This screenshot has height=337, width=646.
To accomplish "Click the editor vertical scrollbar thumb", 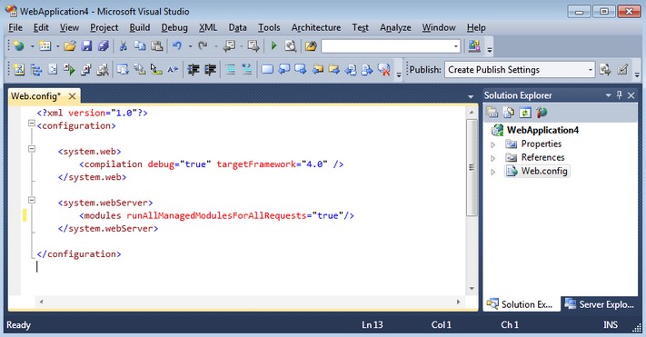I will click(x=472, y=167).
